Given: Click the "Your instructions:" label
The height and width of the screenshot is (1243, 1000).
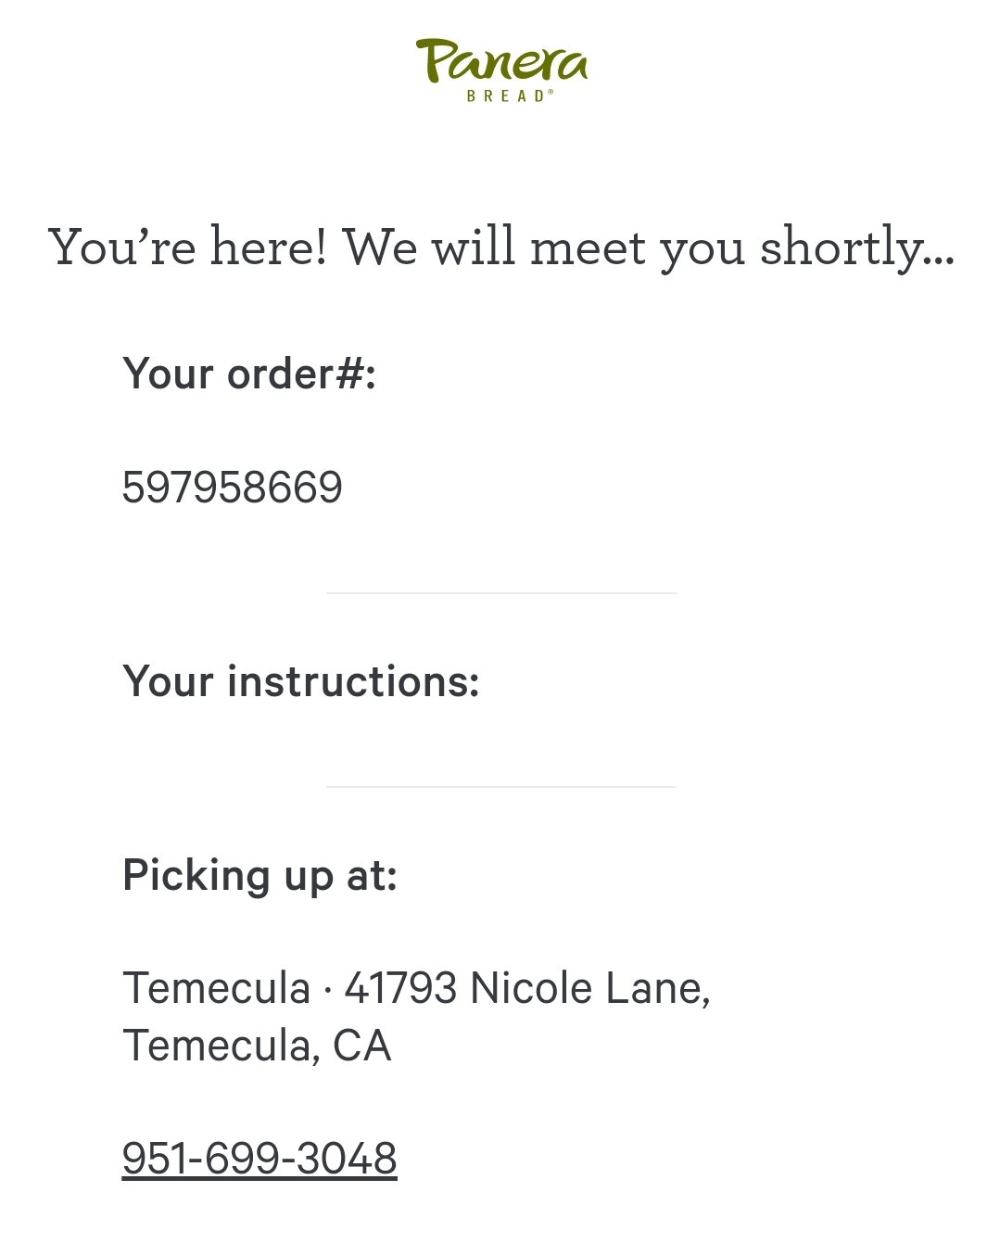Looking at the screenshot, I should pos(301,681).
